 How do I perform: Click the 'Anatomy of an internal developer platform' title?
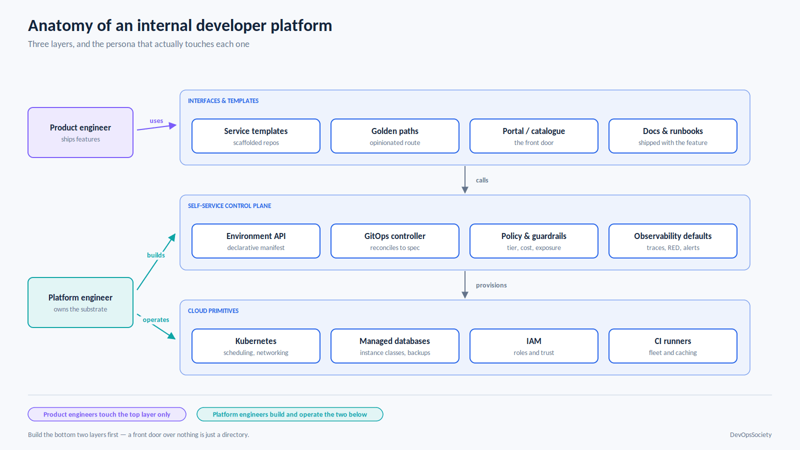(180, 25)
